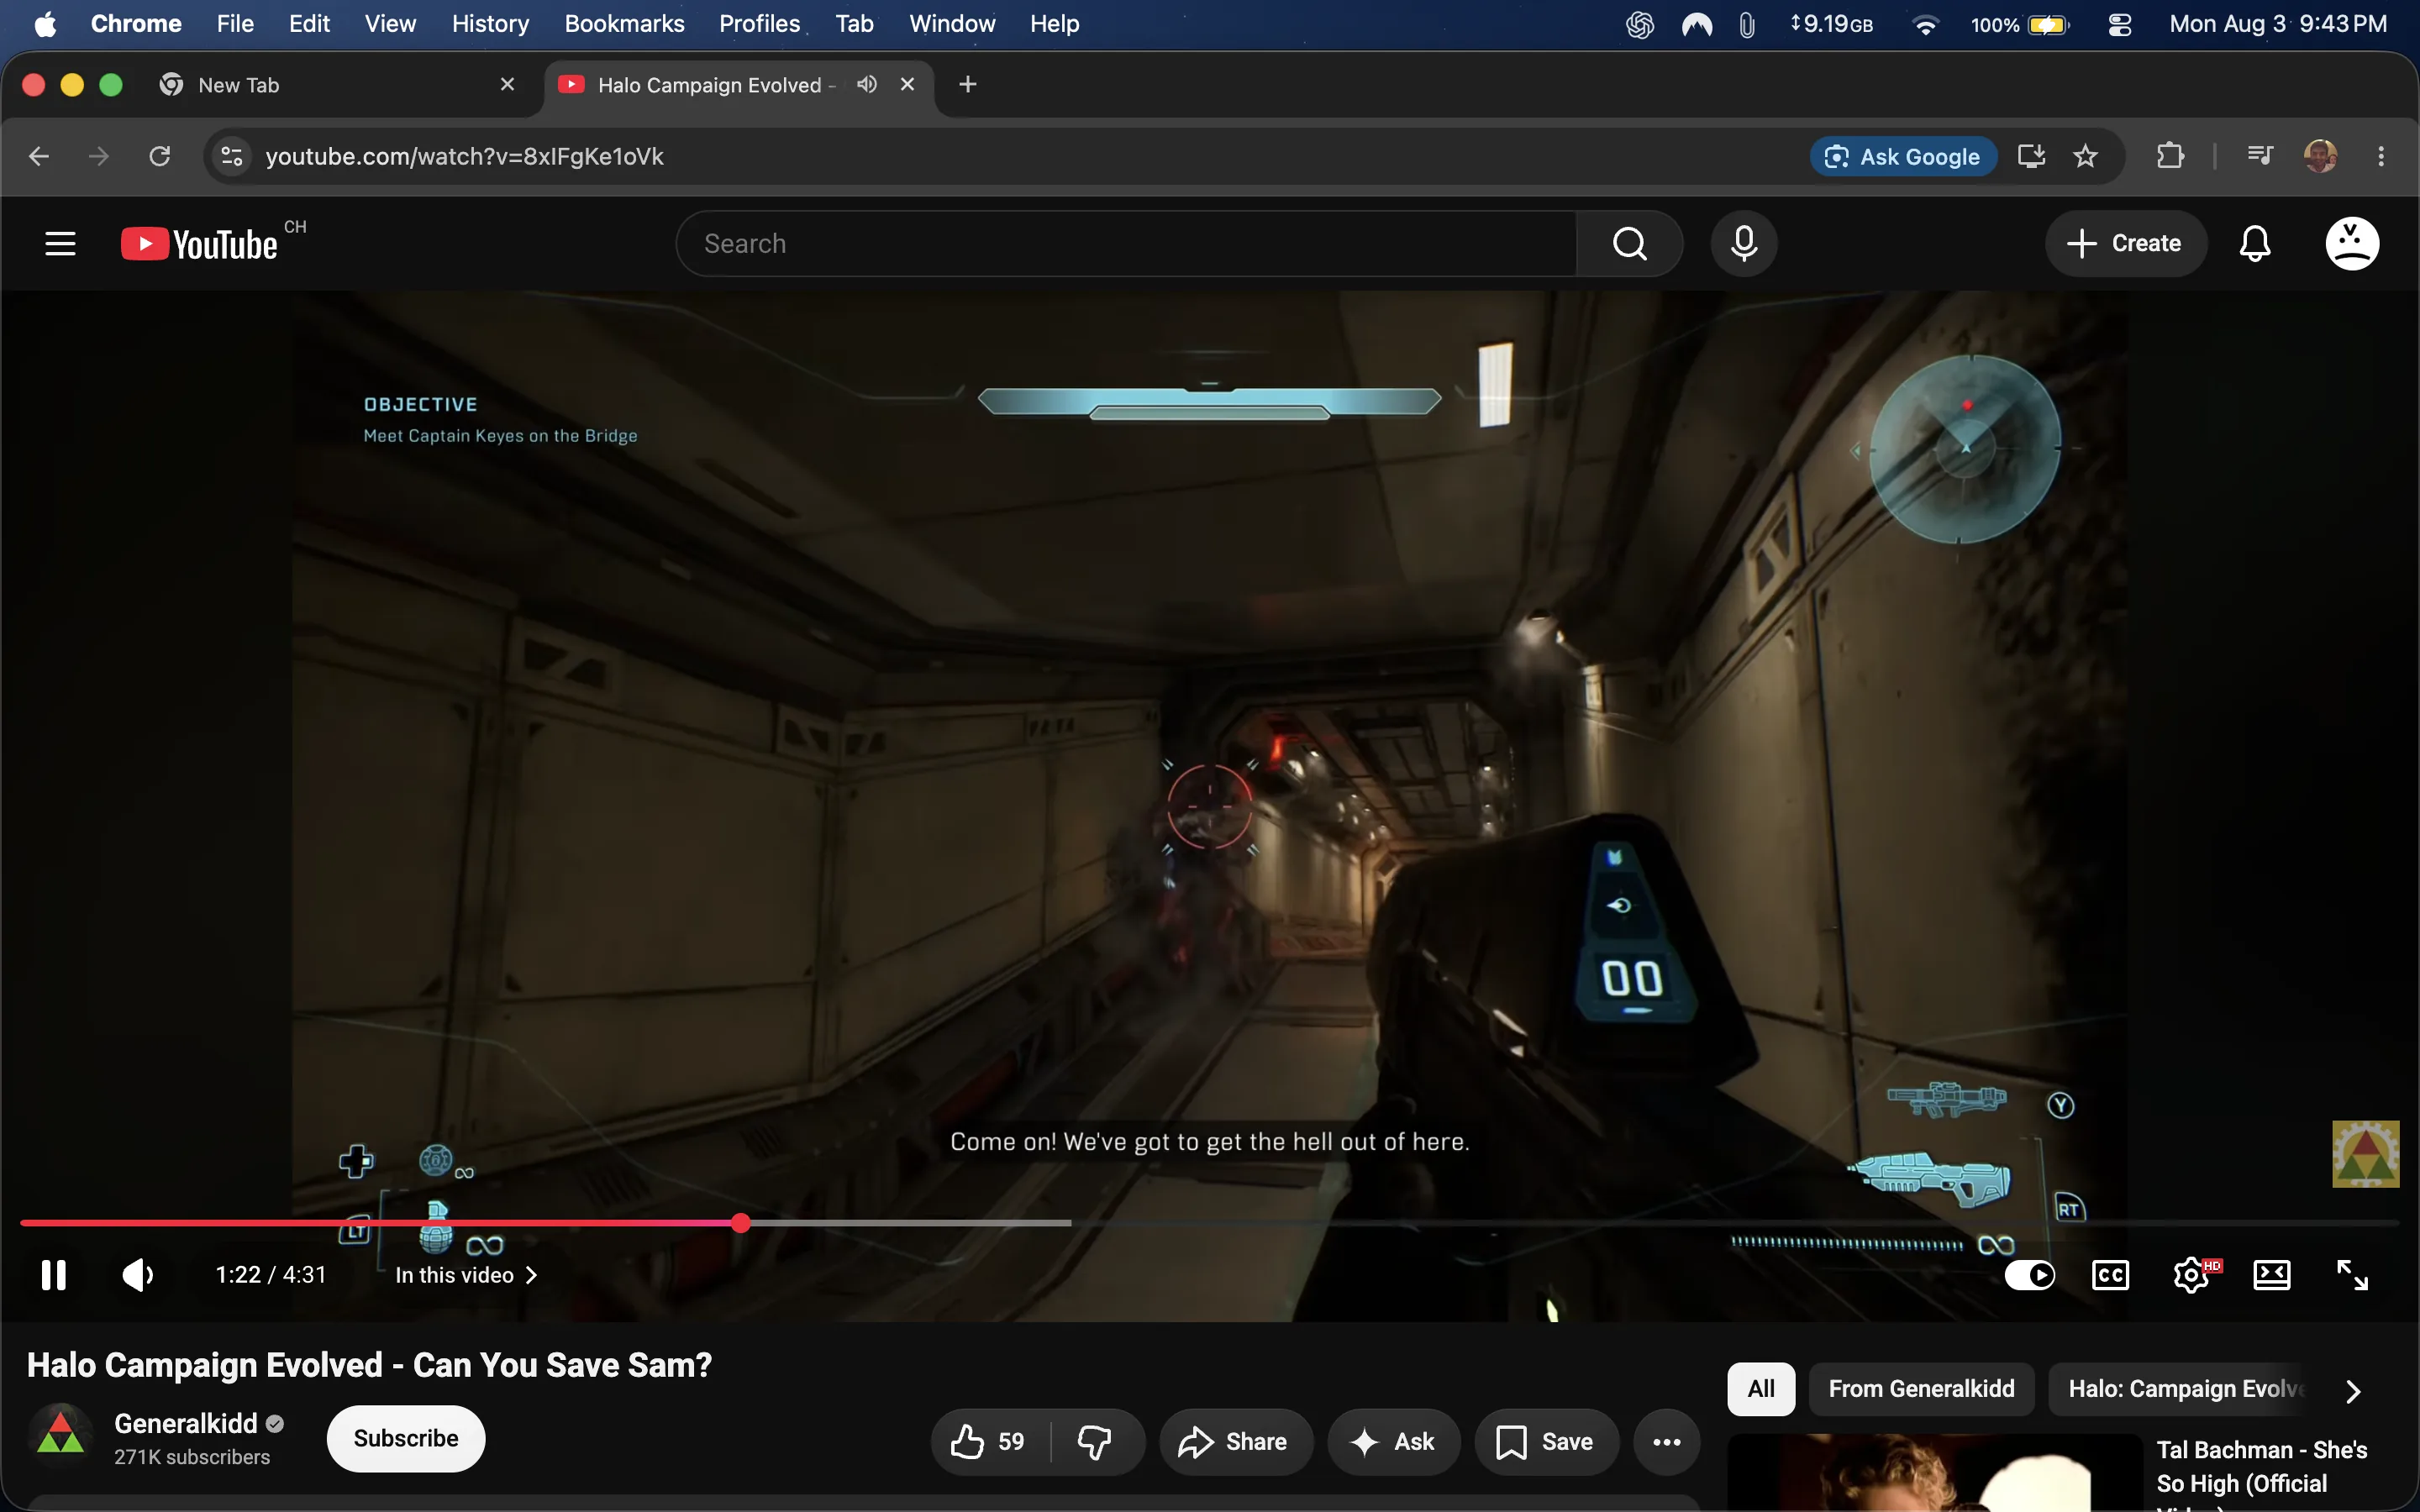Viewport: 2420px width, 1512px height.
Task: Select the From Generalkidd filter chip
Action: point(1921,1388)
